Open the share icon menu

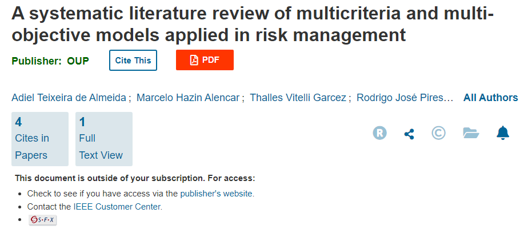tap(409, 134)
